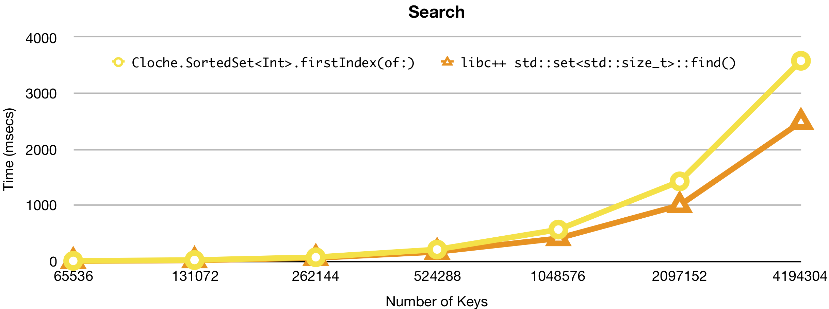
Task: Click the 1048576 x-axis tick label
Action: click(x=558, y=276)
